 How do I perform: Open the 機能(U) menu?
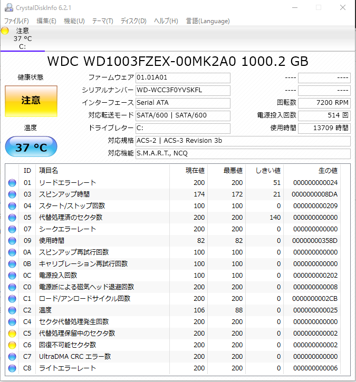tap(74, 21)
